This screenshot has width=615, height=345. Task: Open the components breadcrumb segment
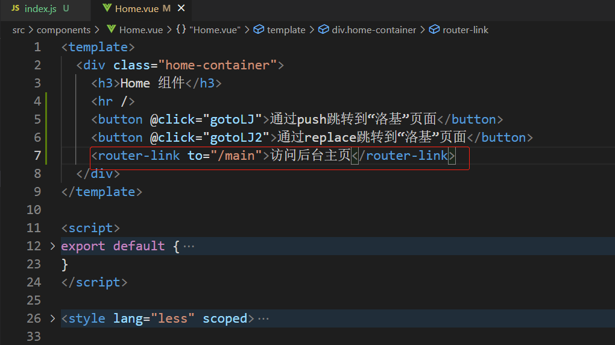[63, 30]
